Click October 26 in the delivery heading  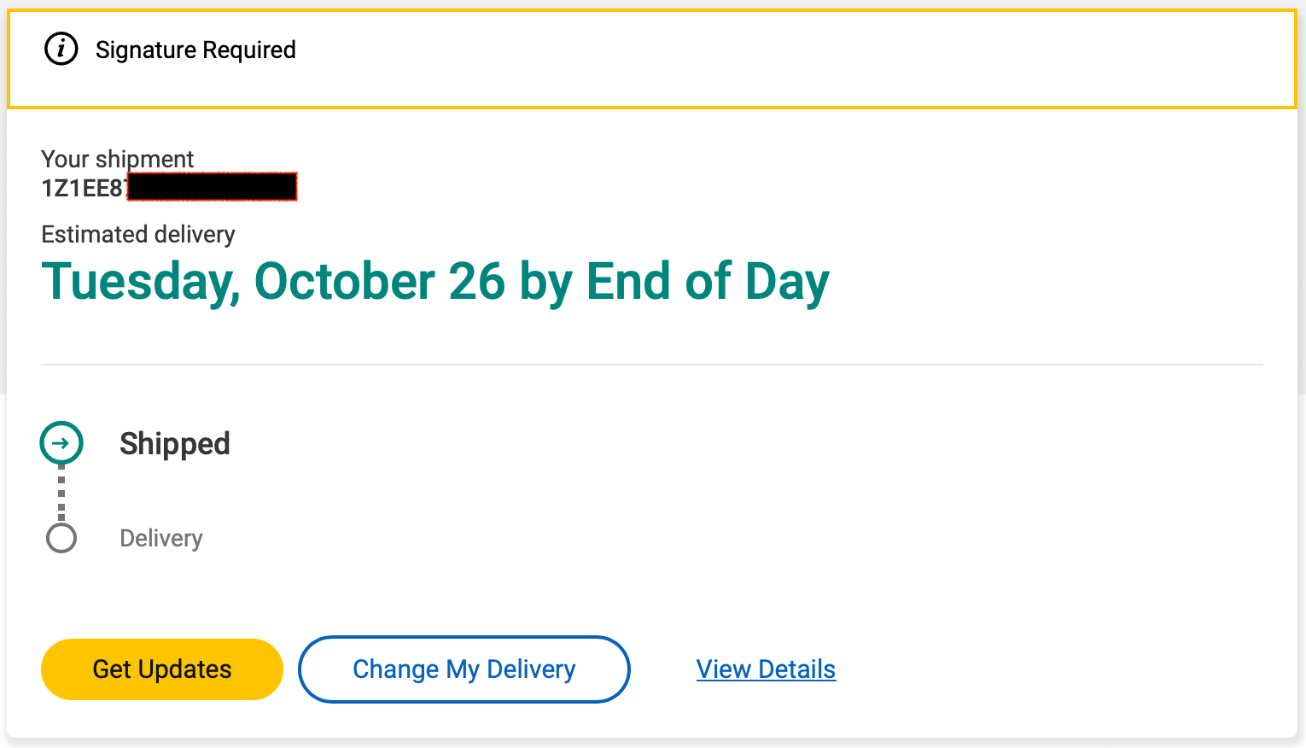(x=379, y=282)
